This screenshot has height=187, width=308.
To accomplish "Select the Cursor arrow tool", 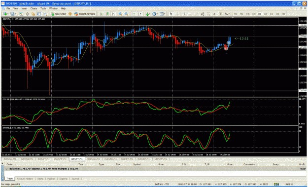I will tap(171, 14).
